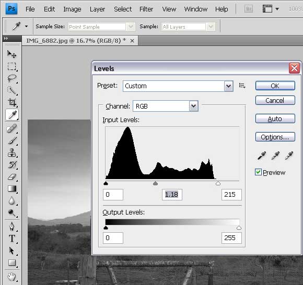Open the Filter menu
The height and width of the screenshot is (285, 303).
tap(146, 9)
